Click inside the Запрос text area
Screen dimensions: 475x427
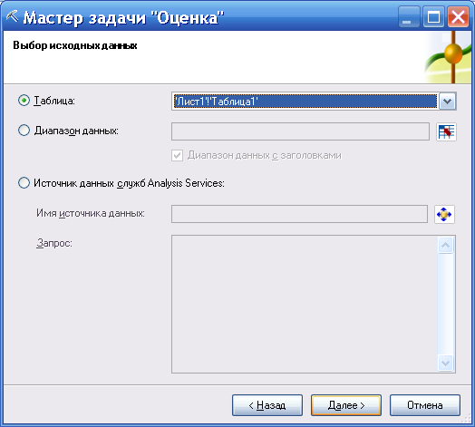tap(305, 304)
